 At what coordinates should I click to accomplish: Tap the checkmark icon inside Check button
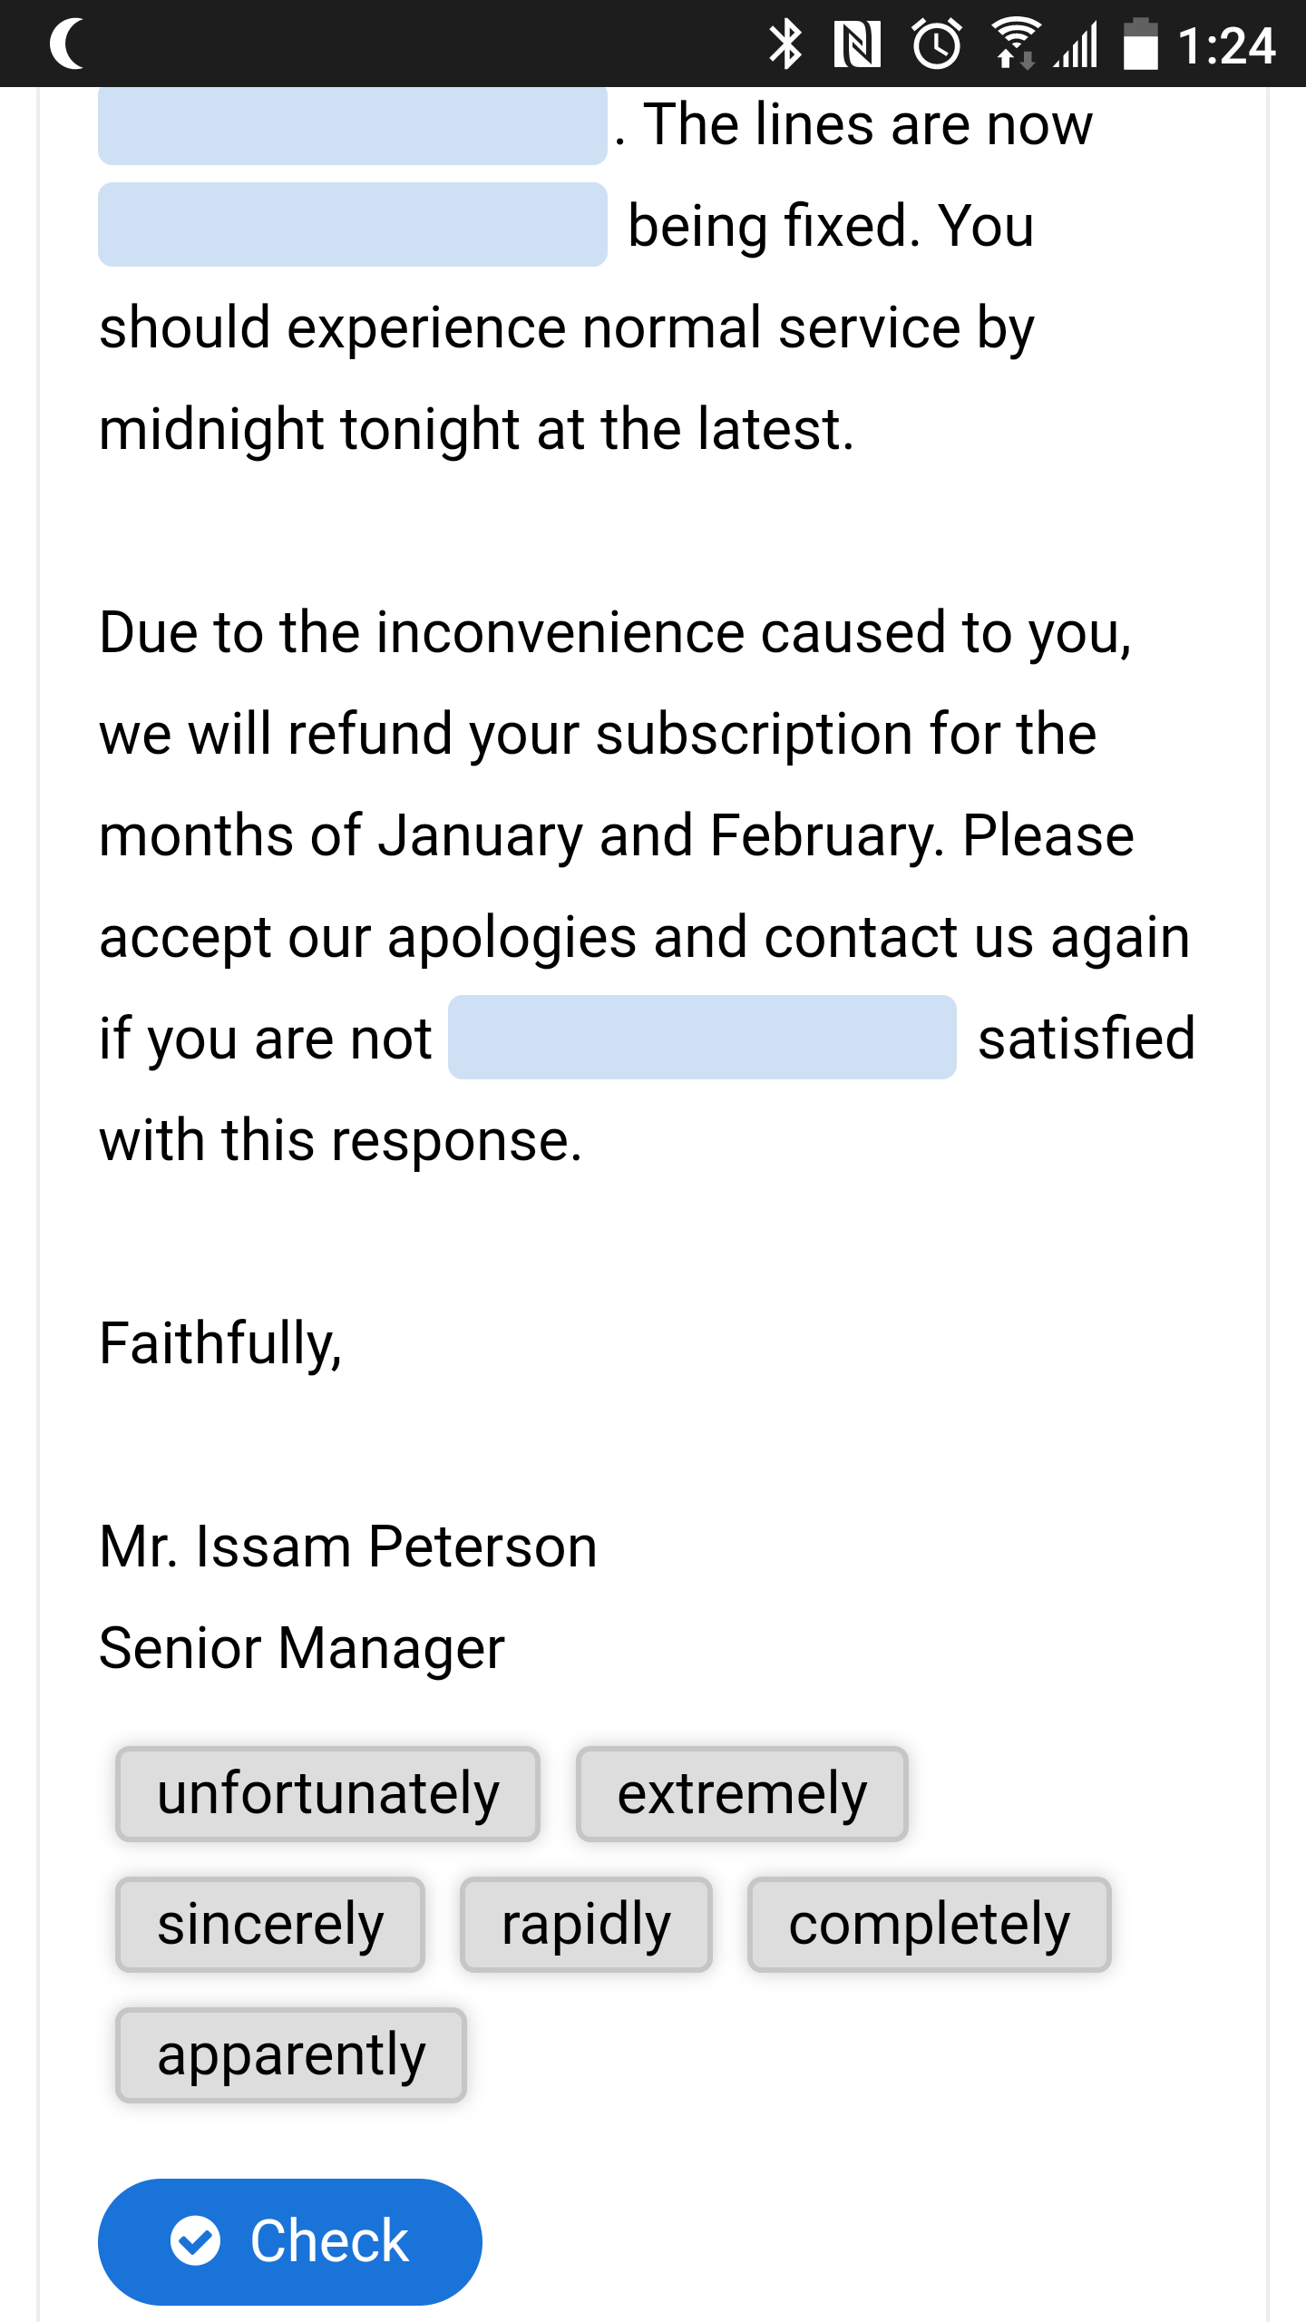[x=195, y=2241]
